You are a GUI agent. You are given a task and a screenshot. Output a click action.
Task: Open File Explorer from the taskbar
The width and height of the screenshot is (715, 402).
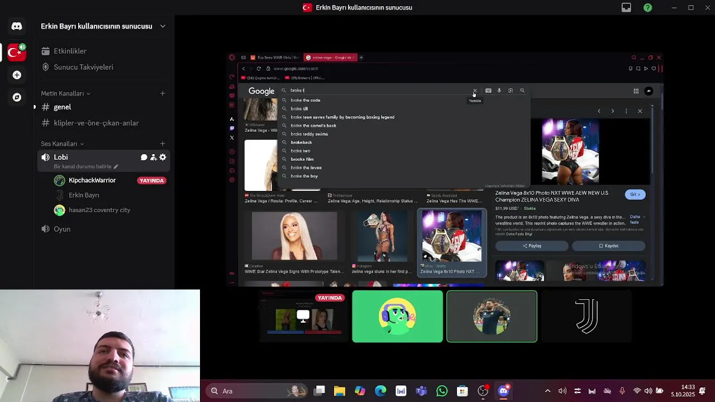pos(340,391)
